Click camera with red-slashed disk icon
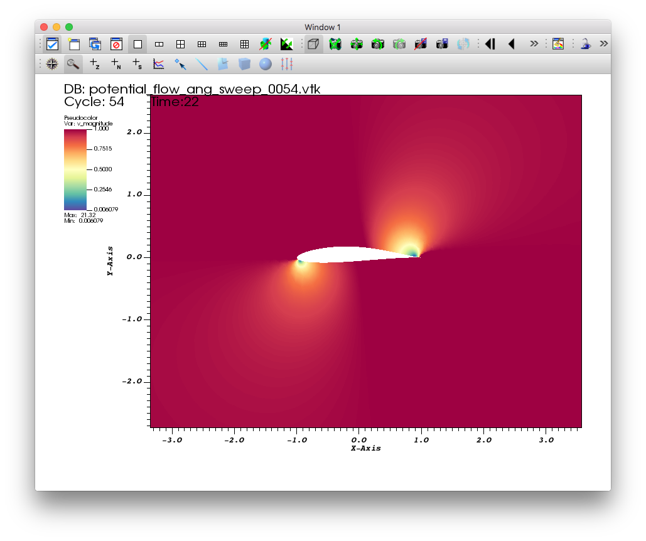Image resolution: width=646 pixels, height=541 pixels. pyautogui.click(x=421, y=44)
